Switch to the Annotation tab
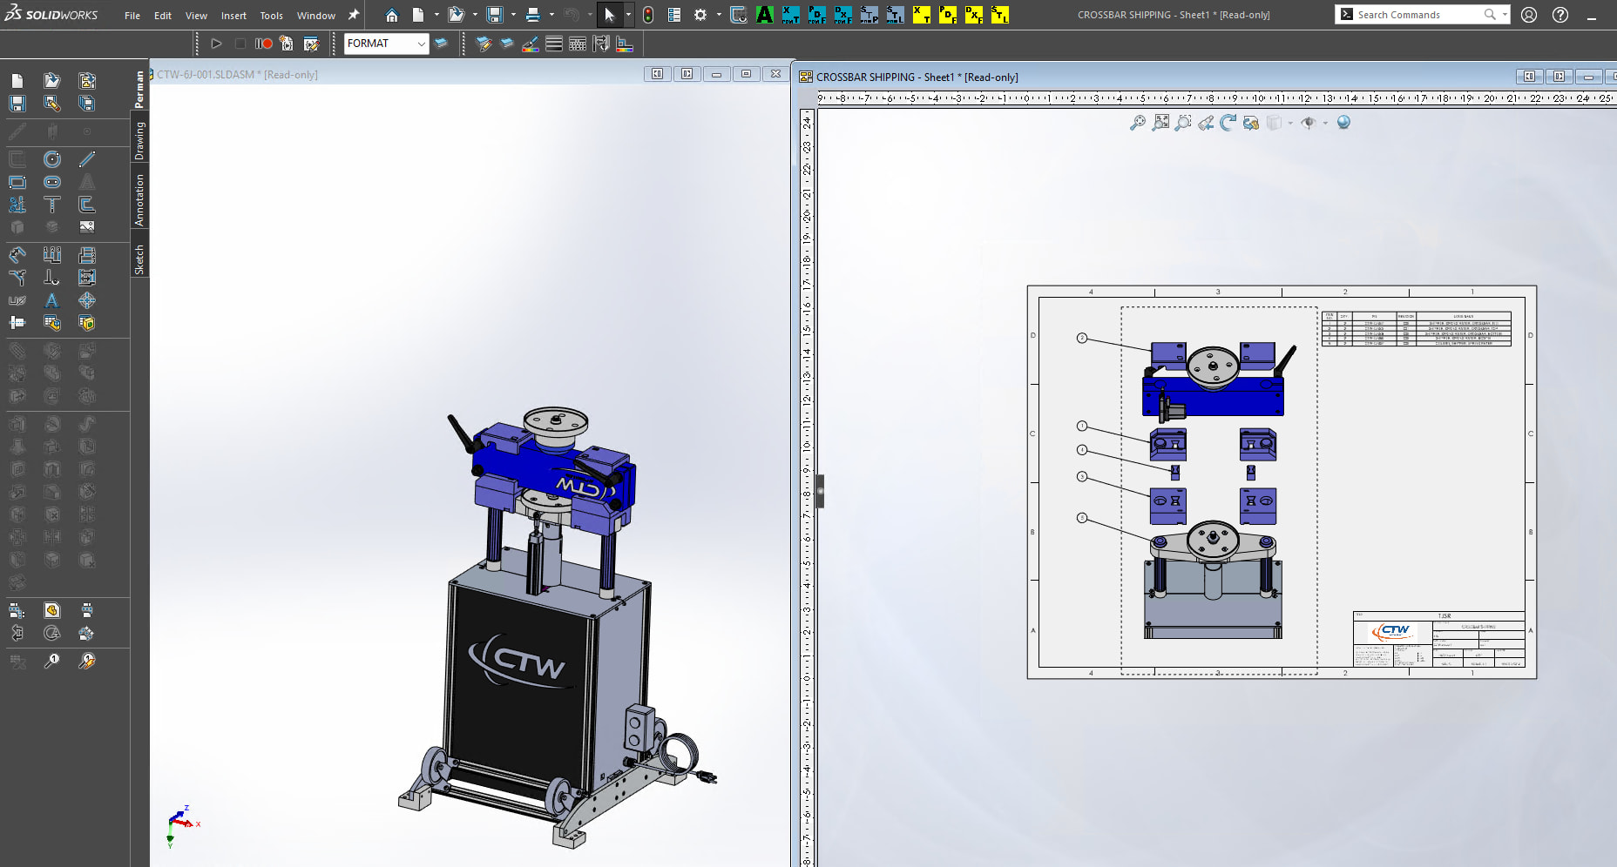Image resolution: width=1617 pixels, height=867 pixels. 139,199
